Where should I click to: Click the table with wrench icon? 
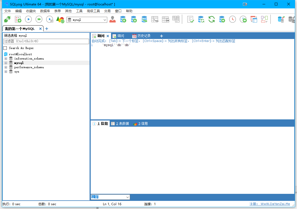[176, 19]
